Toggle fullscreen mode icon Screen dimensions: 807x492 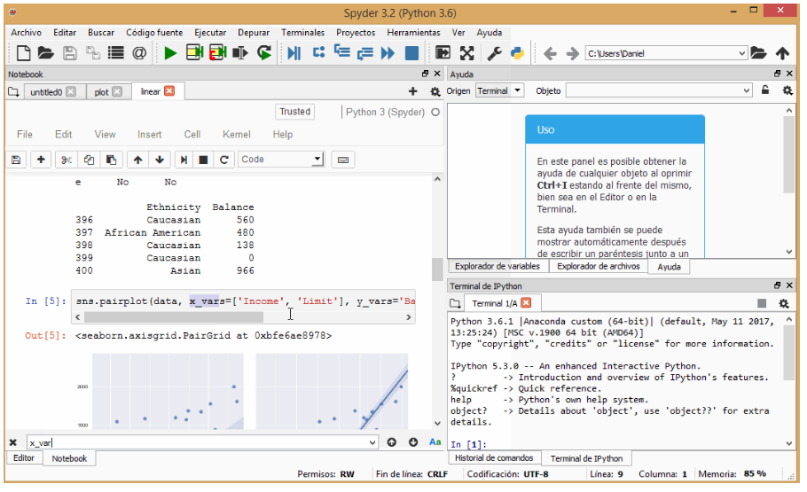(x=466, y=53)
